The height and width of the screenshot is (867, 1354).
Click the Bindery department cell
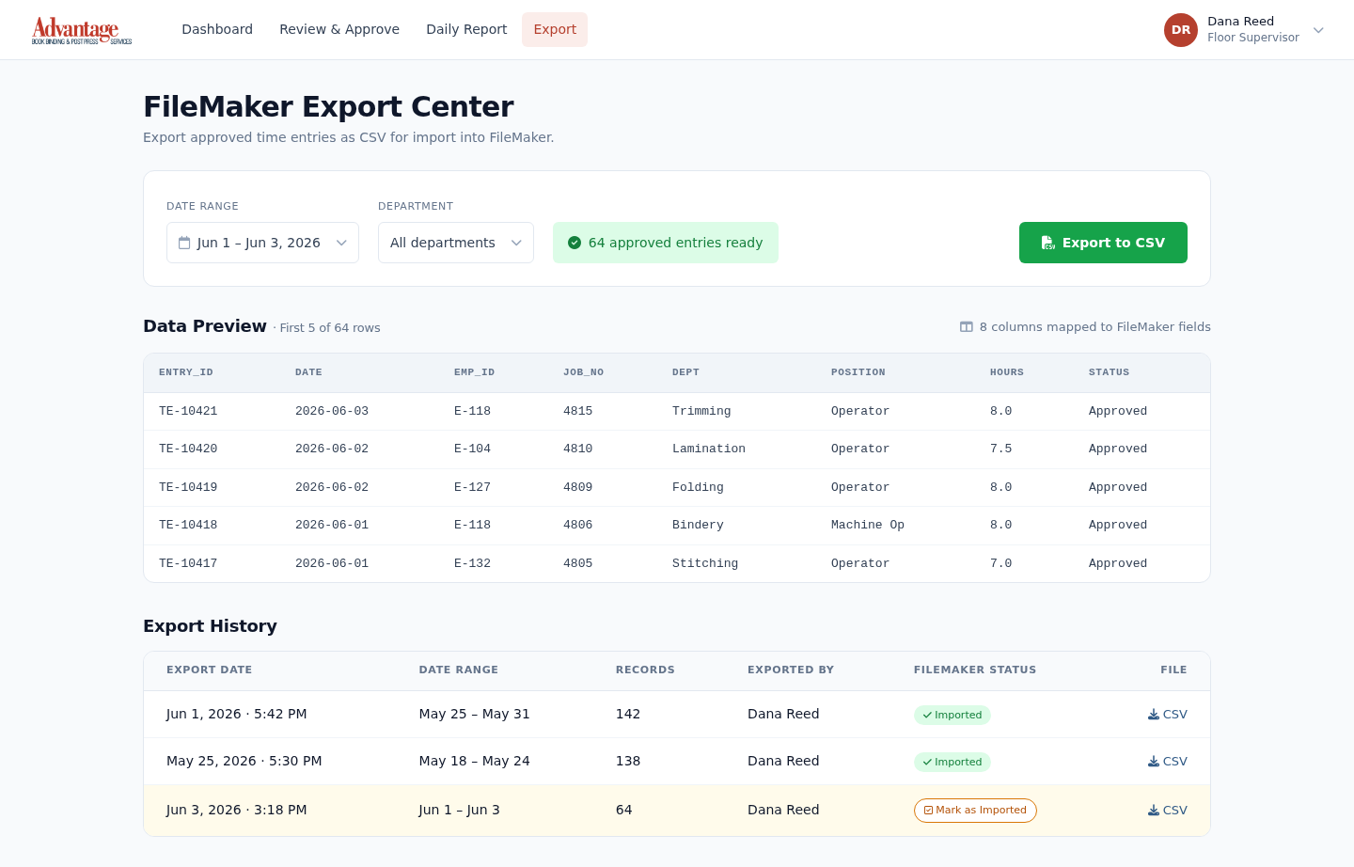pyautogui.click(x=698, y=525)
